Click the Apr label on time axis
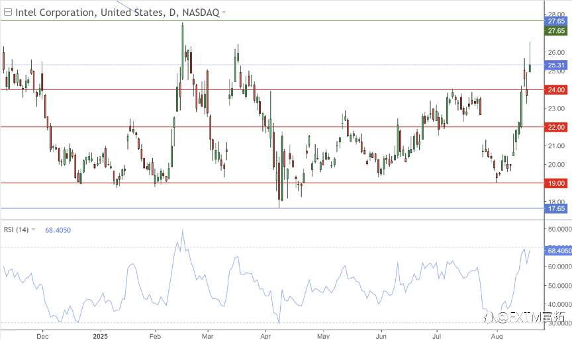 pos(265,335)
